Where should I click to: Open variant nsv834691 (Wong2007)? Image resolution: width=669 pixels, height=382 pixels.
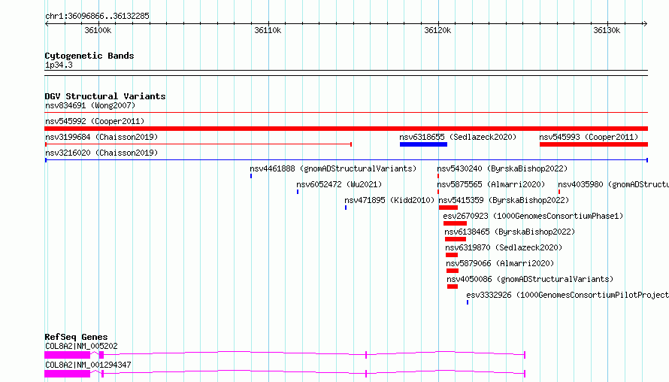pos(90,105)
